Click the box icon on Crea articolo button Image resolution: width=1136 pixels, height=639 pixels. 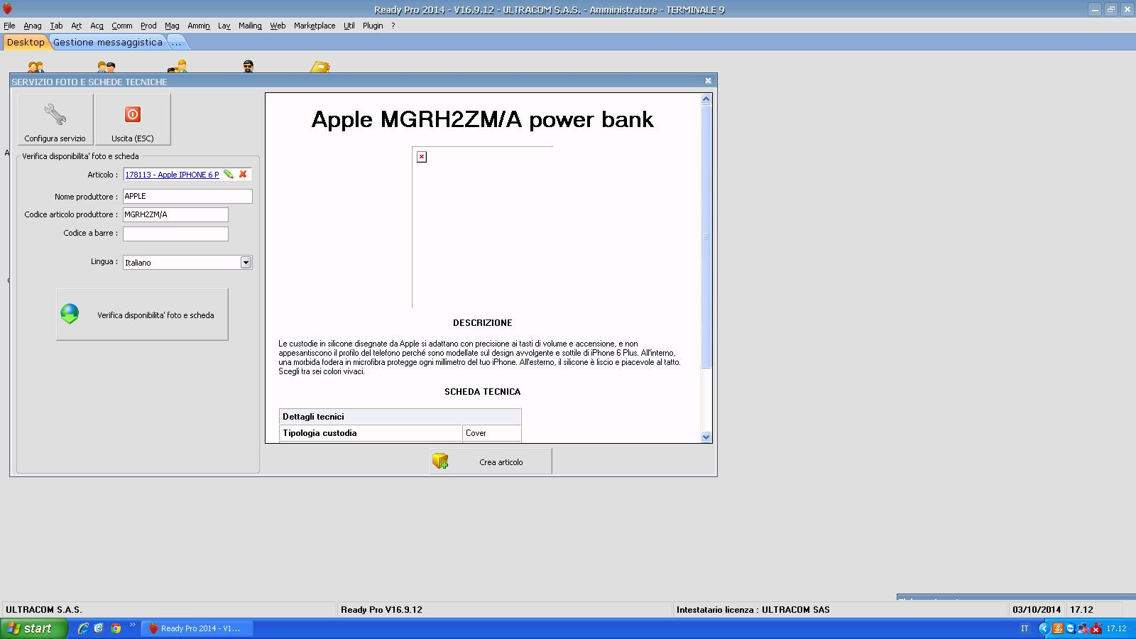440,461
